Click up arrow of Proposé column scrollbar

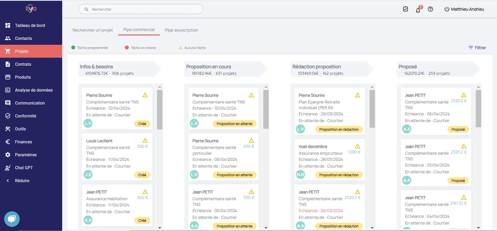[x=478, y=87]
